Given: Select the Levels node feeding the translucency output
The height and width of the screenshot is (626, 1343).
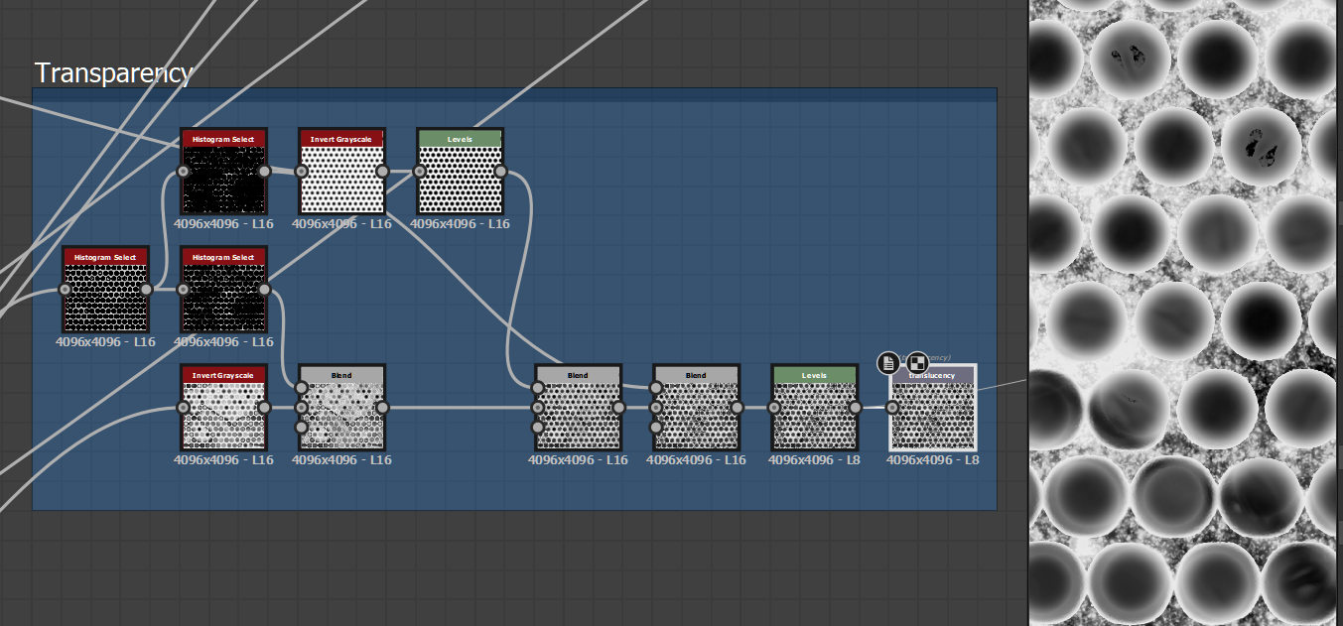Looking at the screenshot, I should point(815,408).
